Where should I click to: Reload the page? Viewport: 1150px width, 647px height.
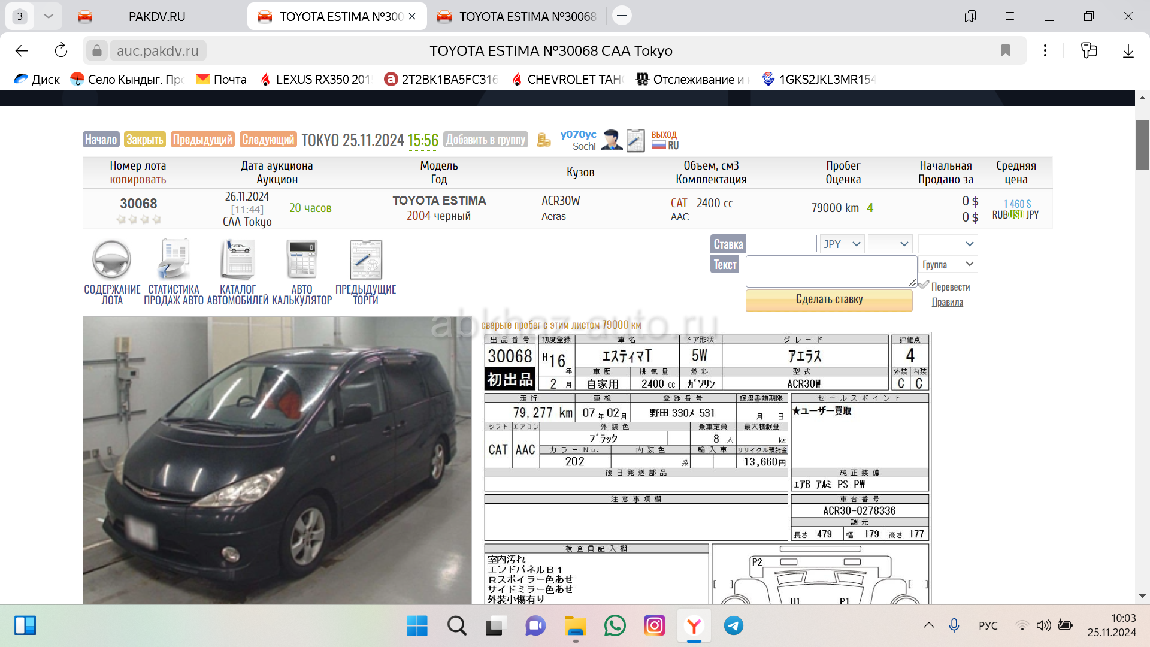[x=61, y=51]
